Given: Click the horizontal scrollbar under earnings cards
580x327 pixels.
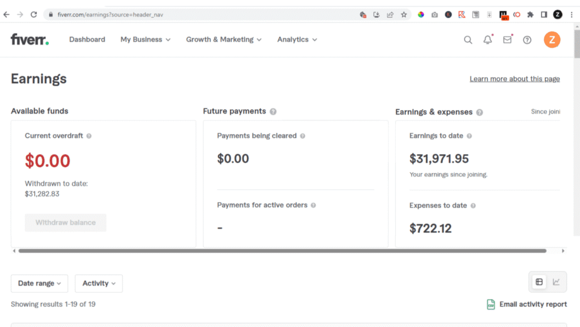Looking at the screenshot, I should 283,251.
